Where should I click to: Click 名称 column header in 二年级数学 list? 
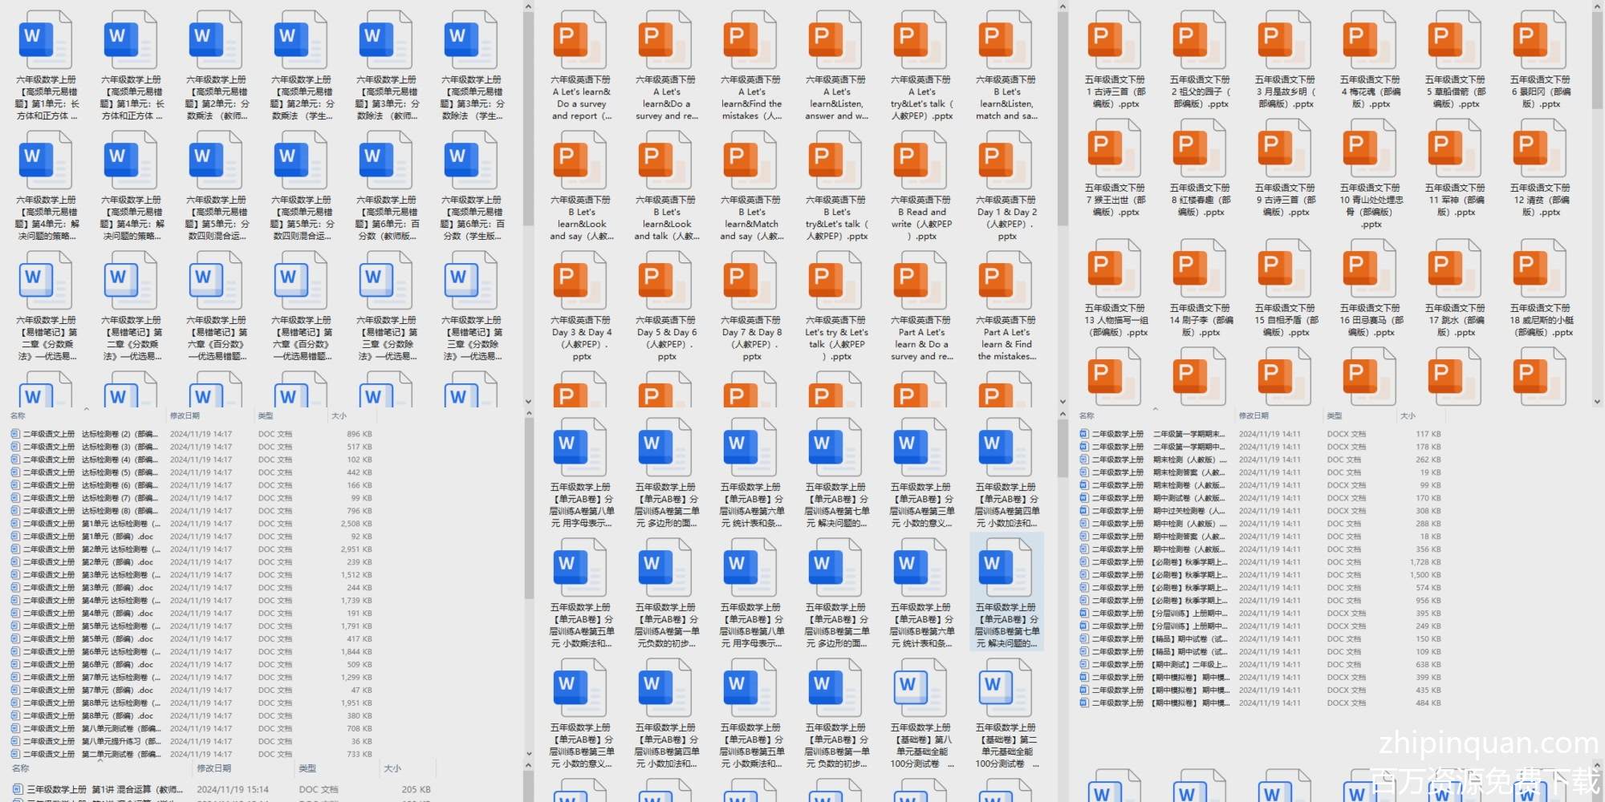1087,415
